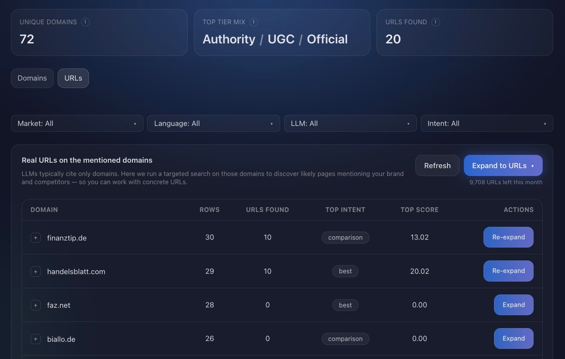This screenshot has width=565, height=359.
Task: Click the Refresh button
Action: [437, 165]
